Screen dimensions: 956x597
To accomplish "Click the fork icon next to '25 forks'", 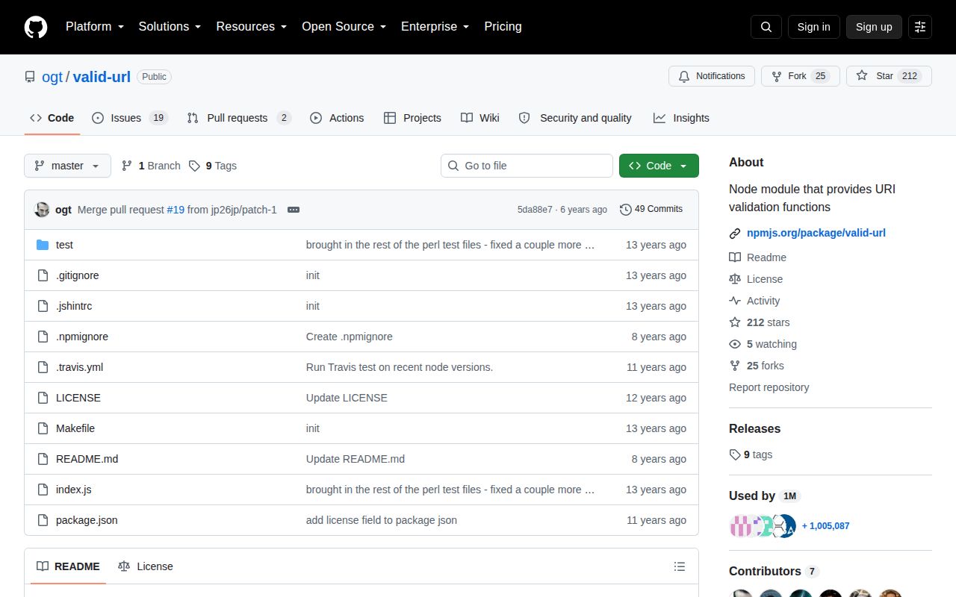I will (735, 366).
